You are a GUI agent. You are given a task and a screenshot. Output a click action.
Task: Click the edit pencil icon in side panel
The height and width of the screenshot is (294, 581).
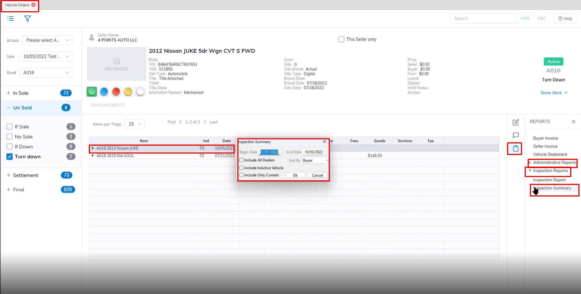tap(516, 122)
